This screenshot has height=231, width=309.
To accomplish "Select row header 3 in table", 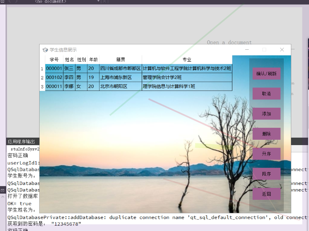I will pos(42,86).
